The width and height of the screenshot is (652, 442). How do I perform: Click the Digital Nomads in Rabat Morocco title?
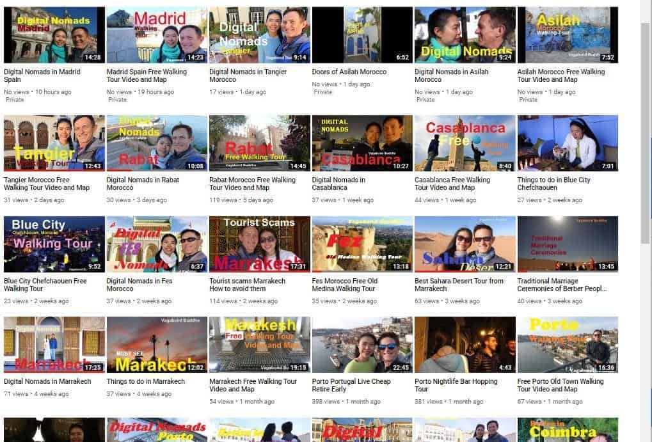click(x=143, y=184)
